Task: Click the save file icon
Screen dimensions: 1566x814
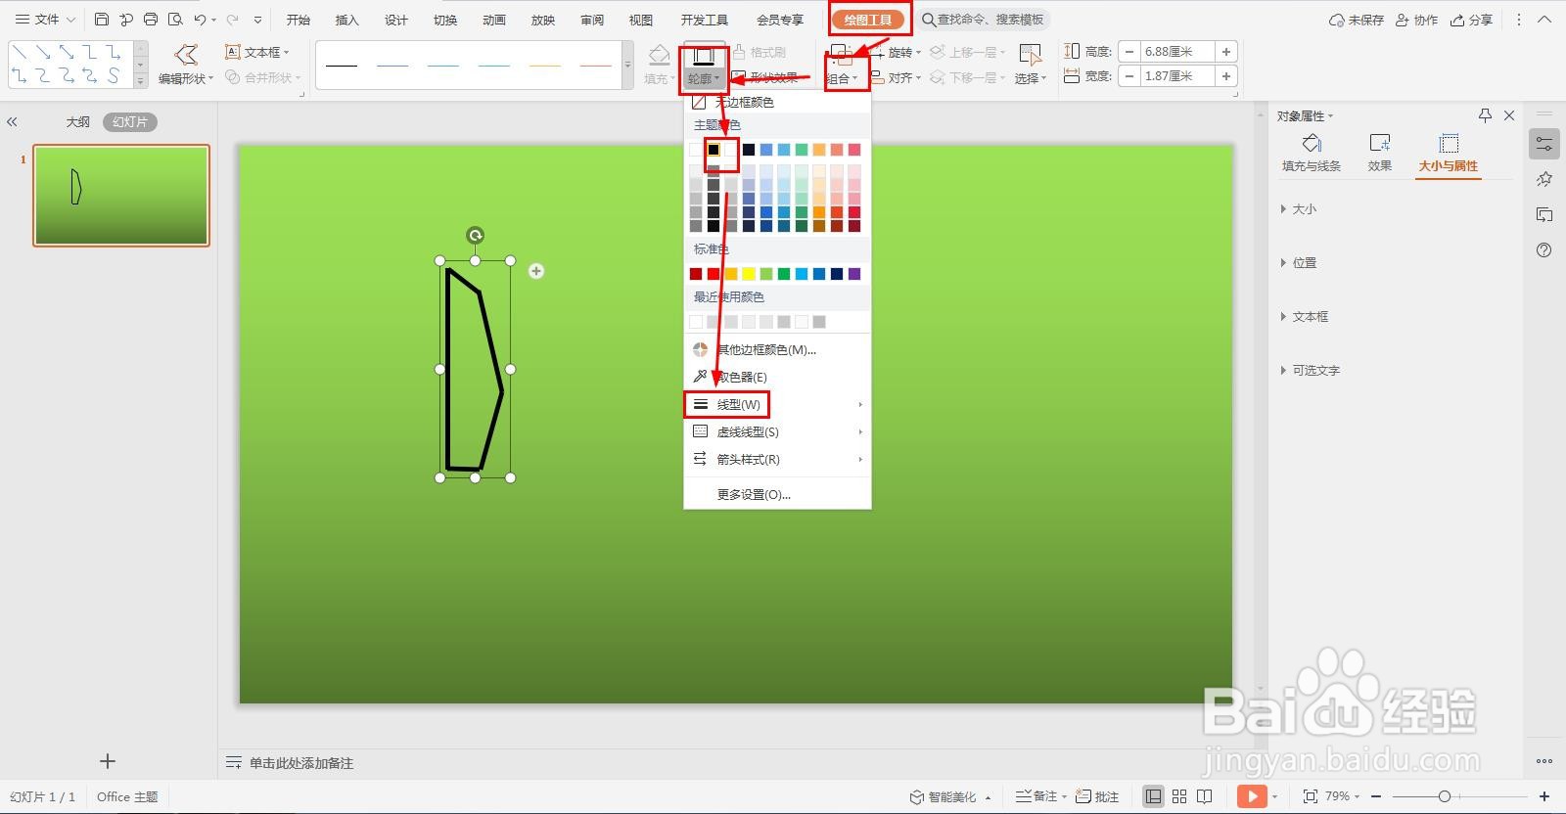Action: [102, 20]
